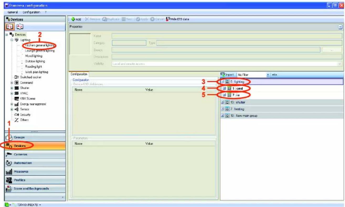Click the Switched socket icon in tree

click(x=16, y=77)
